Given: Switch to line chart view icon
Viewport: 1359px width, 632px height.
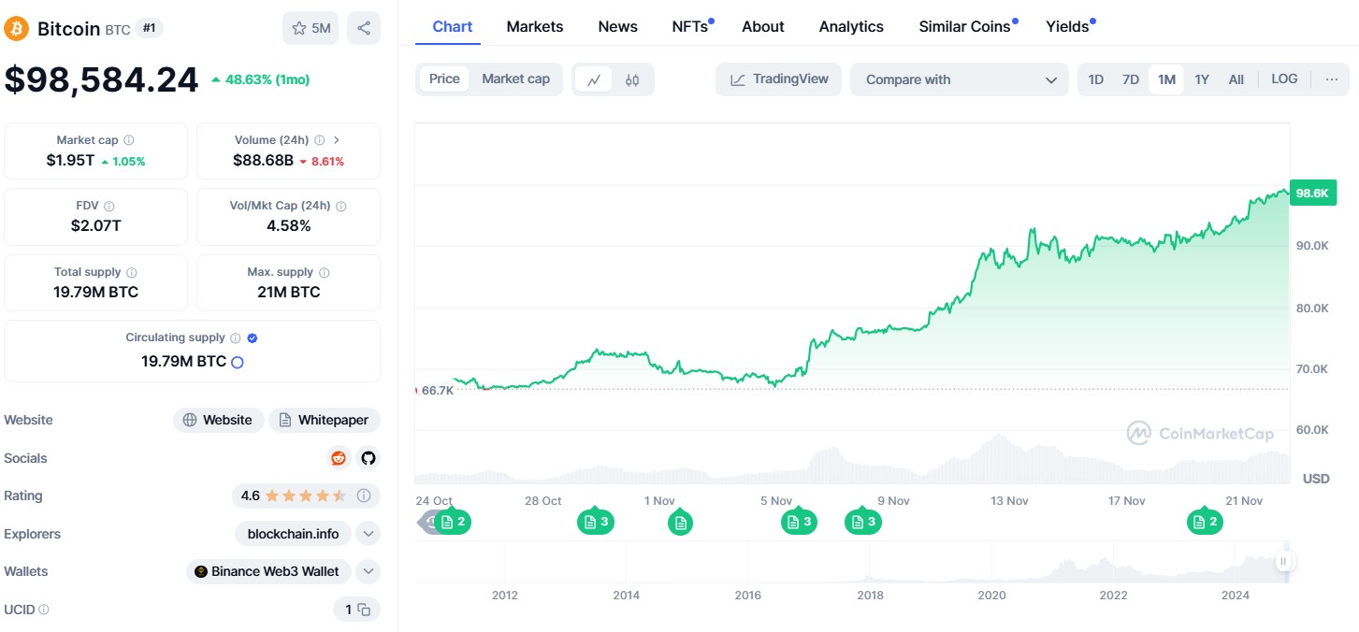Looking at the screenshot, I should pyautogui.click(x=593, y=79).
